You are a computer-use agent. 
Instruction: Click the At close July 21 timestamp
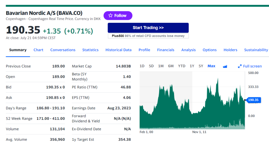(31, 38)
